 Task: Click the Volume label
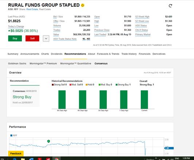coord(57,26)
